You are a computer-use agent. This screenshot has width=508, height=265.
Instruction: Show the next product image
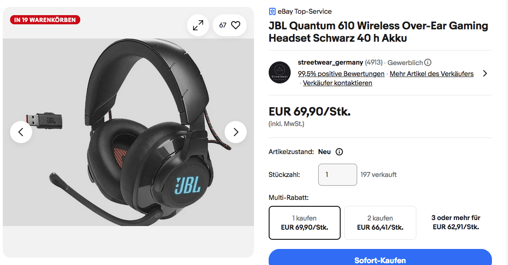(236, 132)
